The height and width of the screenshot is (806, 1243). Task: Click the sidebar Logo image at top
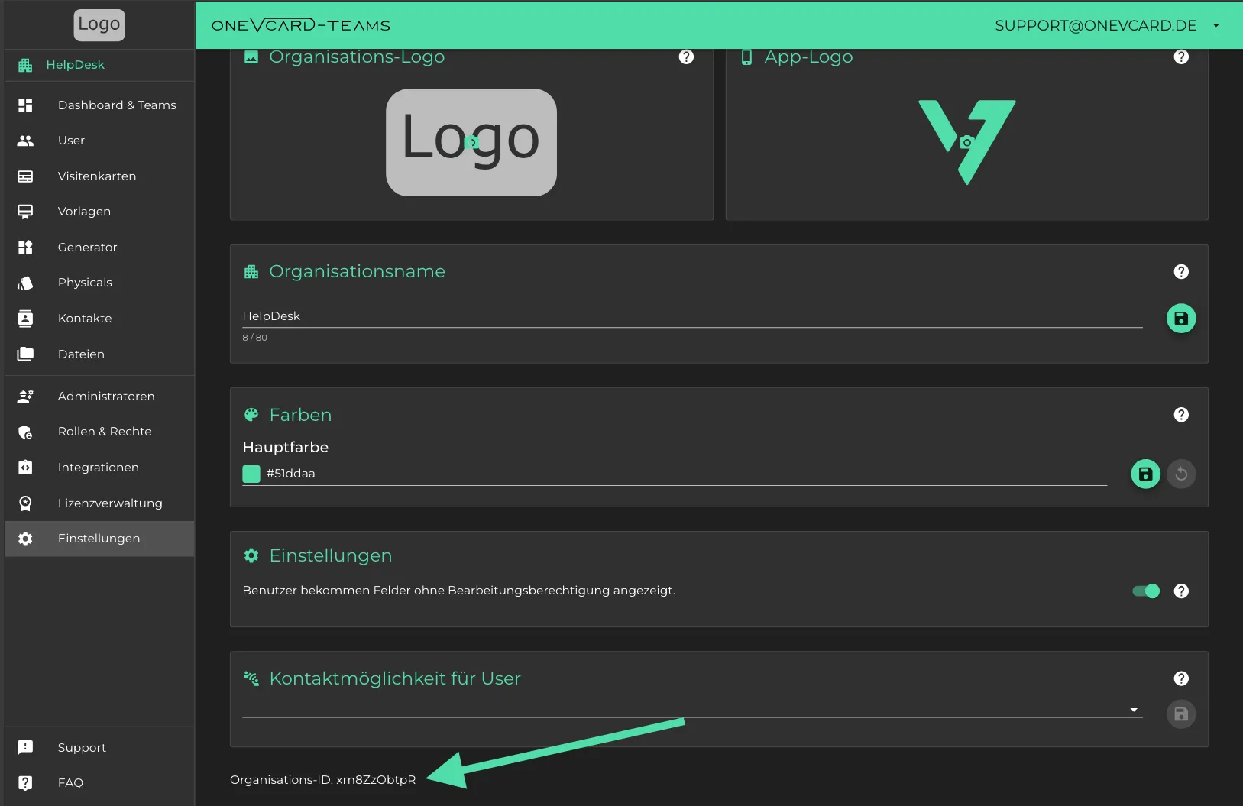[99, 24]
